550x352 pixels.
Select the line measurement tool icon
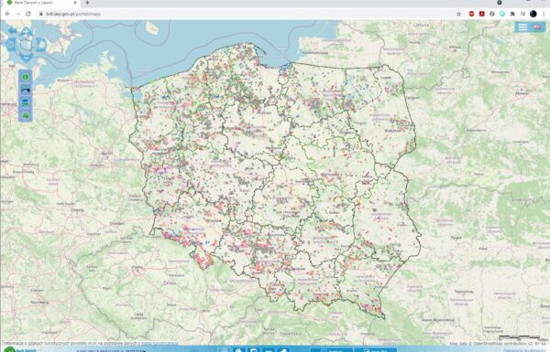coord(26,90)
